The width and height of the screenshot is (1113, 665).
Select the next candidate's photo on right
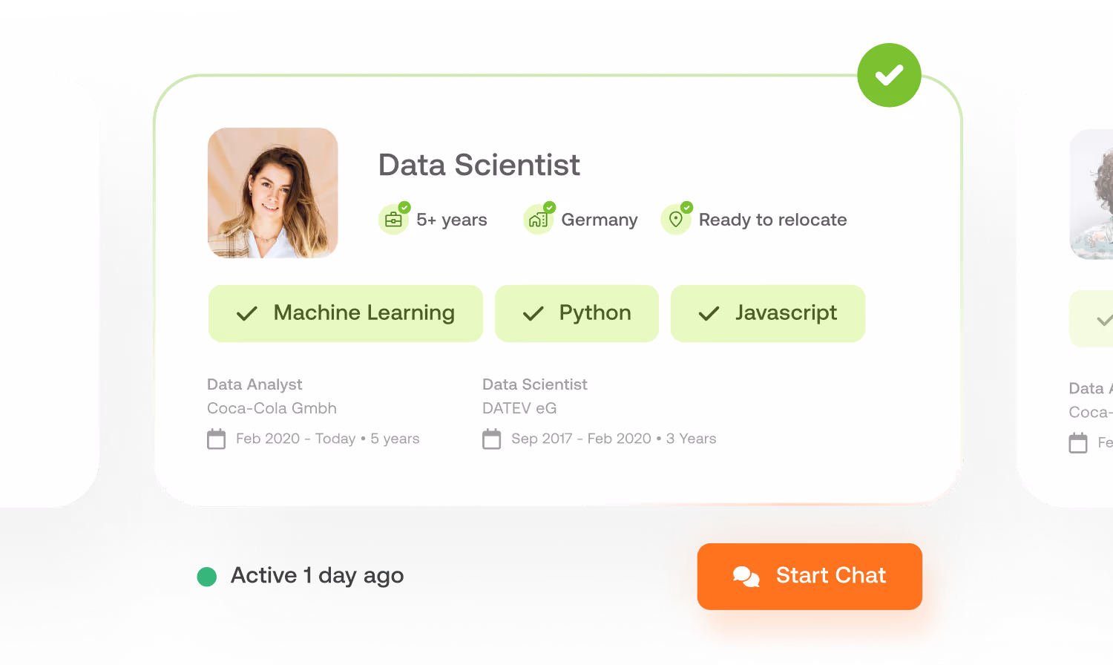tap(1091, 194)
